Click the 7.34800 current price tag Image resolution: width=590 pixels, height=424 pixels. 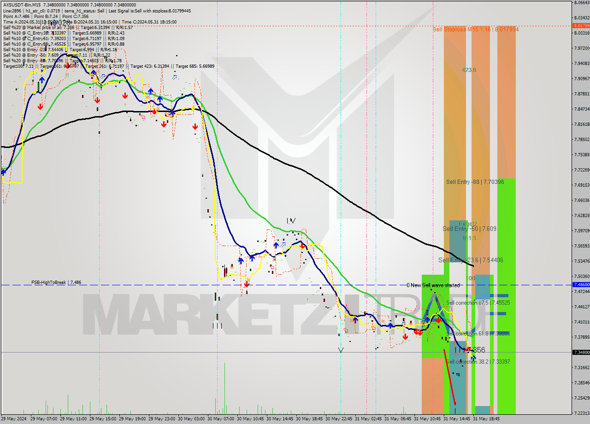581,352
